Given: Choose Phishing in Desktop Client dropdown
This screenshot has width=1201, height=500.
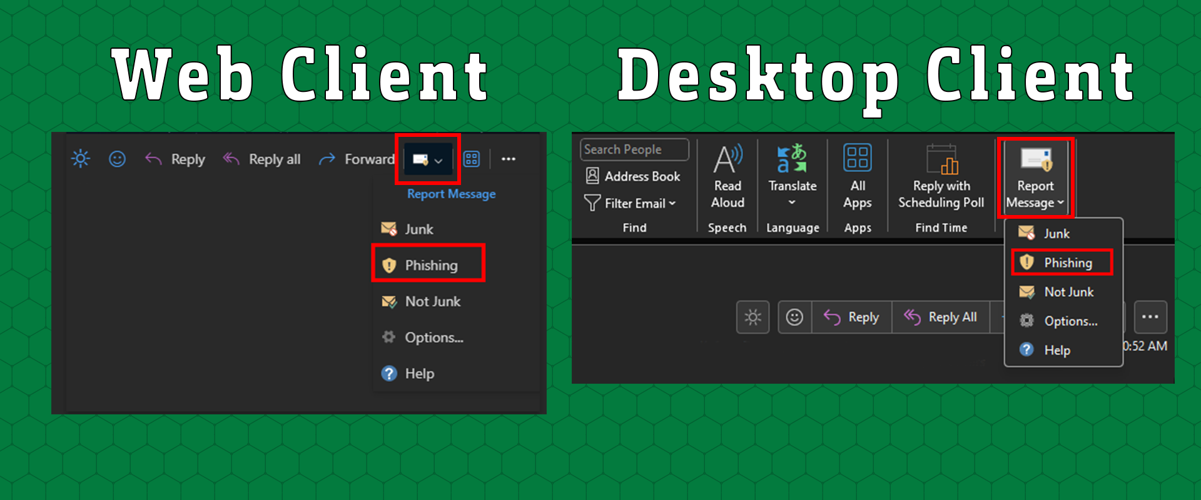Looking at the screenshot, I should pos(1062,262).
